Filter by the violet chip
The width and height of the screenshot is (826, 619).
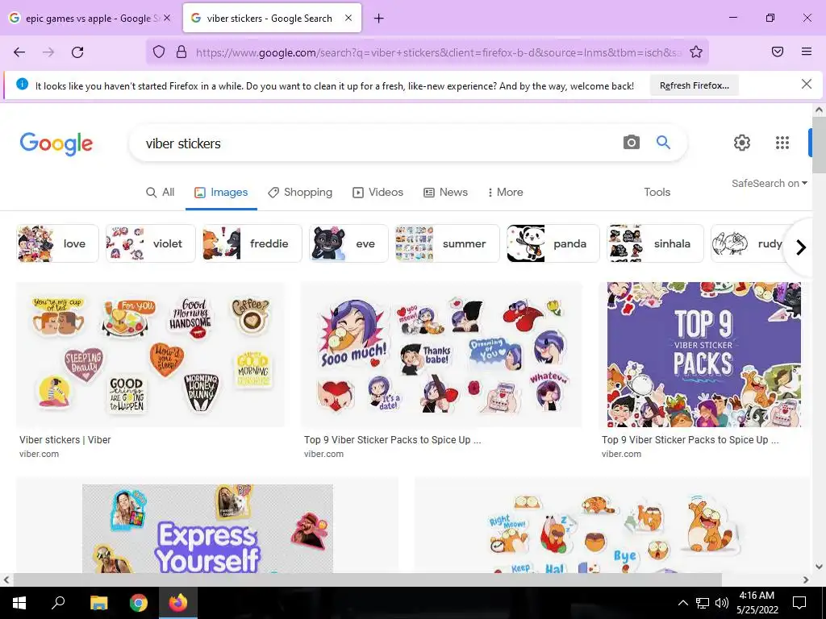coord(150,243)
